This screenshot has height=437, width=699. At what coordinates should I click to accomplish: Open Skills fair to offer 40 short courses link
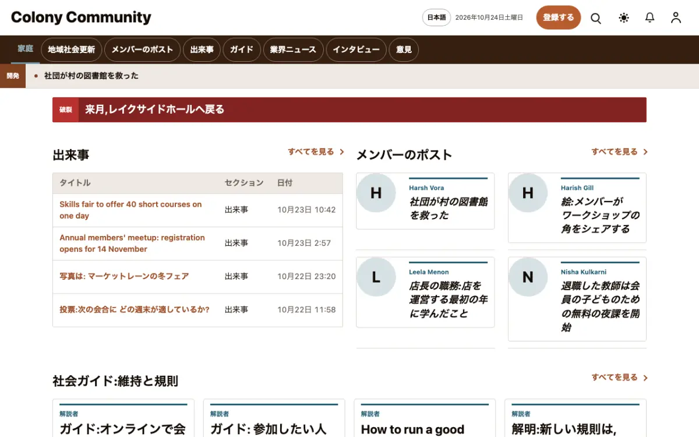click(x=130, y=210)
